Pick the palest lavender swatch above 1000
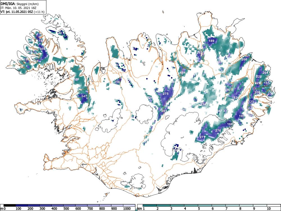Screen dimensions: 281x211 [x=129, y=205]
